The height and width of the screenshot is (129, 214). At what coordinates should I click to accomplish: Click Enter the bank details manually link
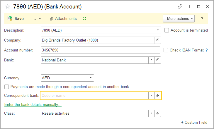pyautogui.click(x=33, y=105)
